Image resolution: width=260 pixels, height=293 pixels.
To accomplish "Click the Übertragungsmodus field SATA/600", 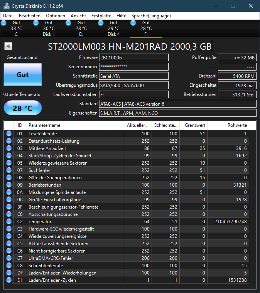I will (x=133, y=85).
